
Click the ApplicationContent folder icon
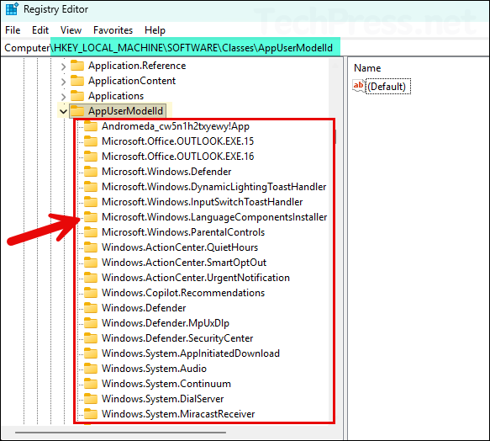pyautogui.click(x=77, y=81)
